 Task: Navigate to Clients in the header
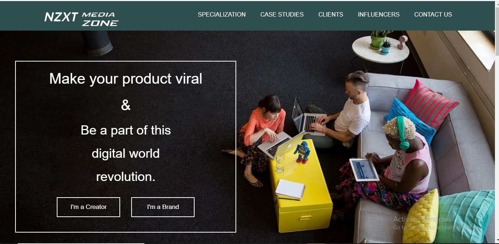tap(331, 15)
